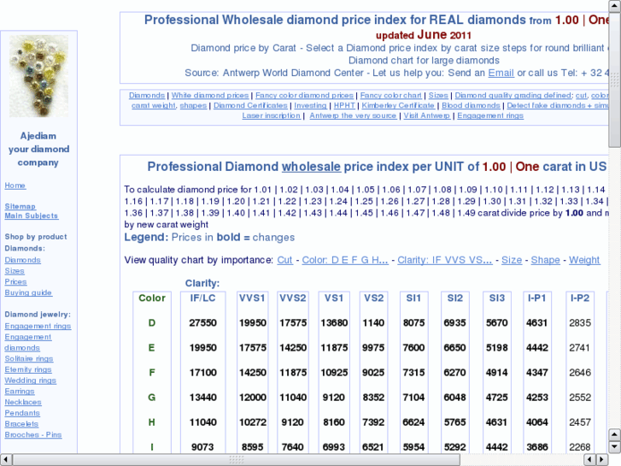The height and width of the screenshot is (466, 621).
Task: Open the carat weight nav link
Action: pos(153,105)
